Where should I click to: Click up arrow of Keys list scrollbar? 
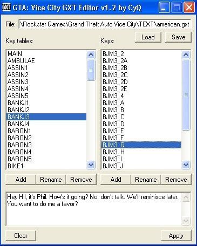(186, 55)
